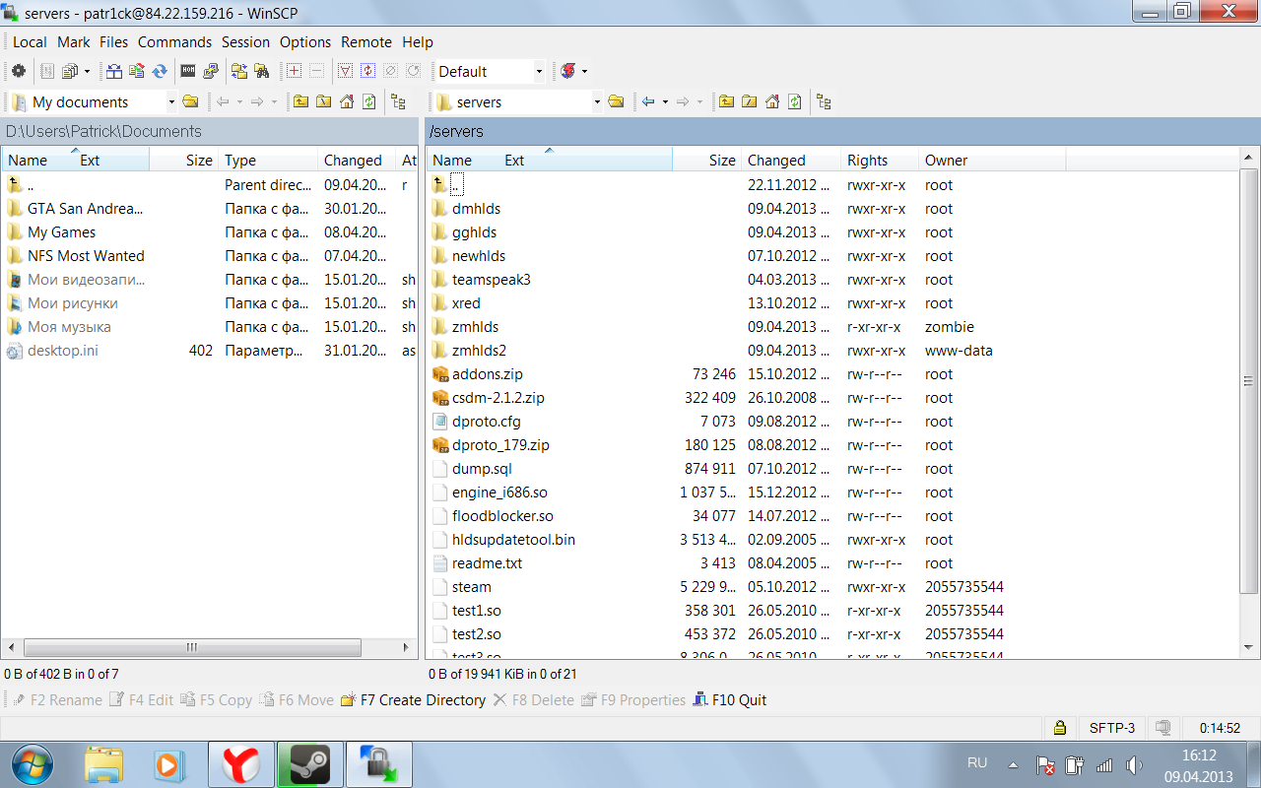Screen dimensions: 1261x788
Task: Click the local panel horizontal scrollbar
Action: tap(191, 647)
